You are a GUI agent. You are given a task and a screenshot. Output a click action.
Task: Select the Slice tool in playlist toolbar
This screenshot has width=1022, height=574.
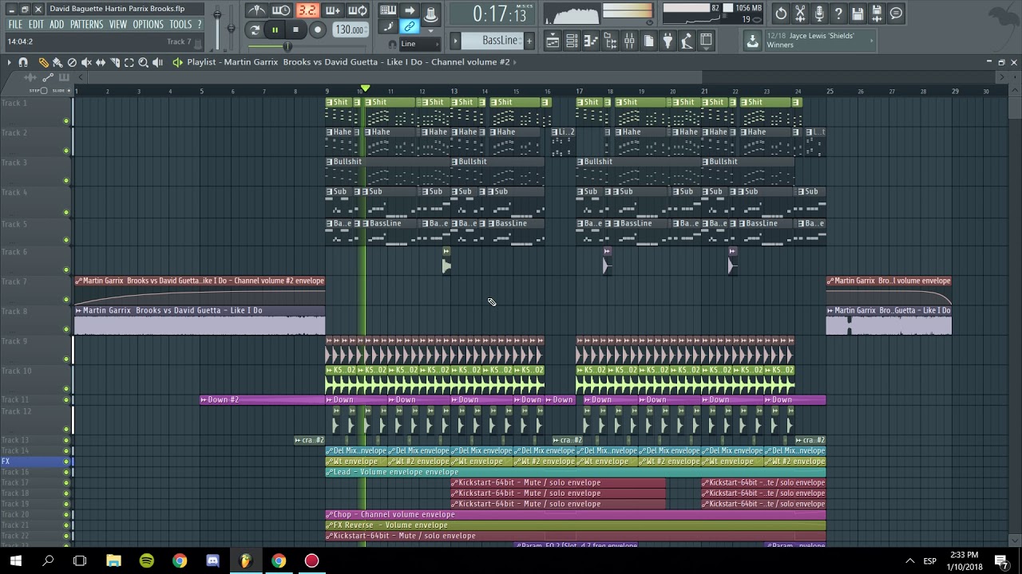(x=115, y=62)
